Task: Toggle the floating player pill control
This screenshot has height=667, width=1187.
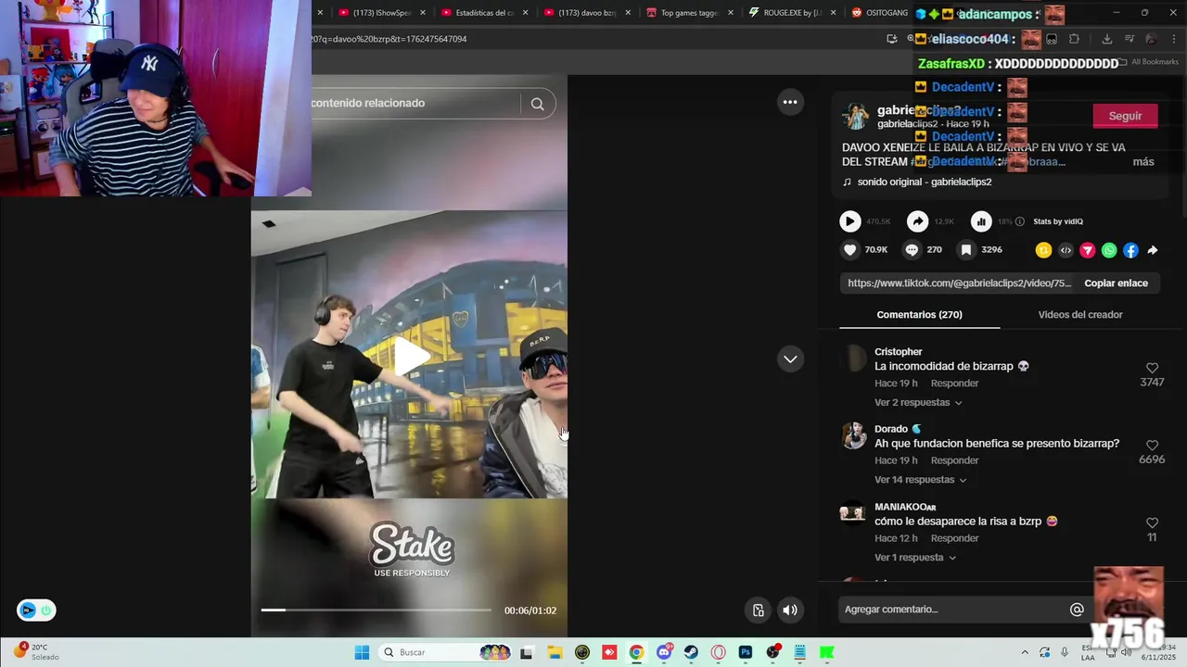Action: point(36,610)
